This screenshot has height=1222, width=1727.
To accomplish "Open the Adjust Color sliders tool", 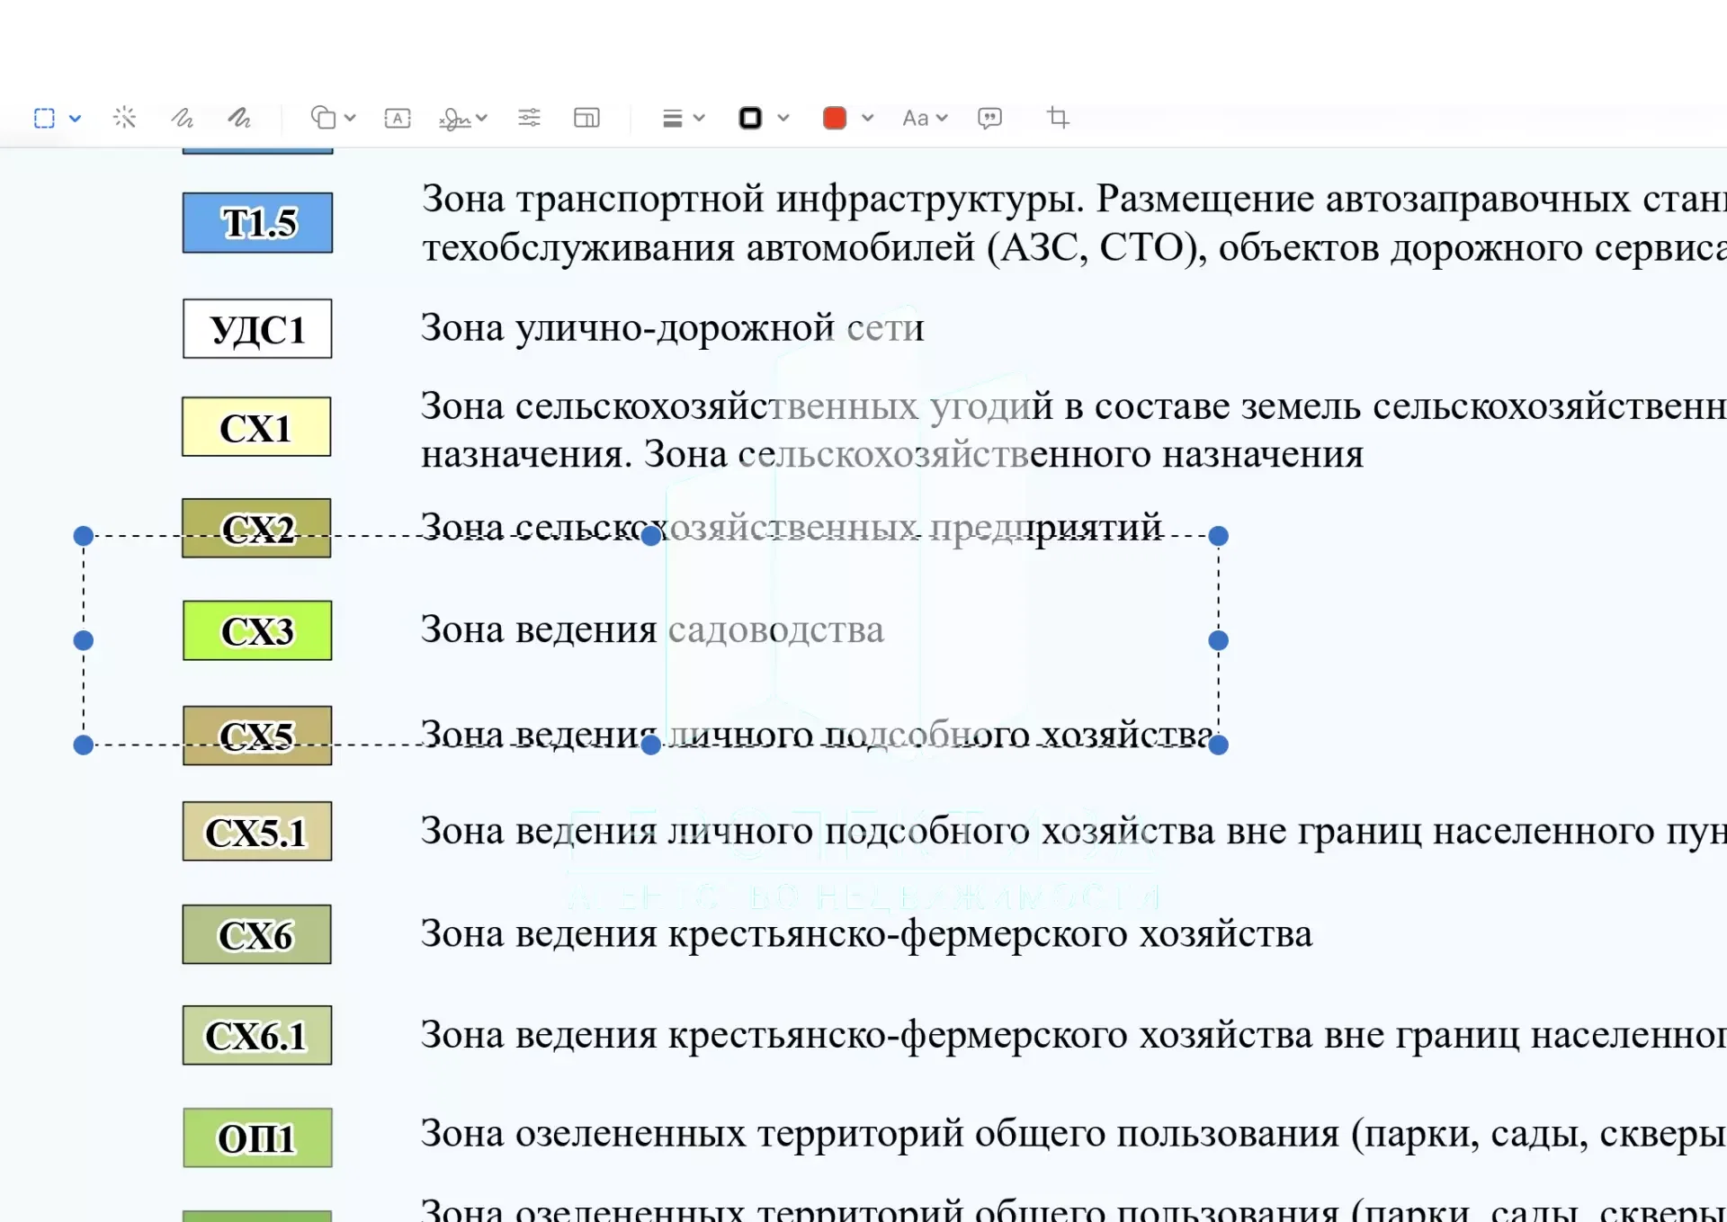I will click(x=529, y=118).
